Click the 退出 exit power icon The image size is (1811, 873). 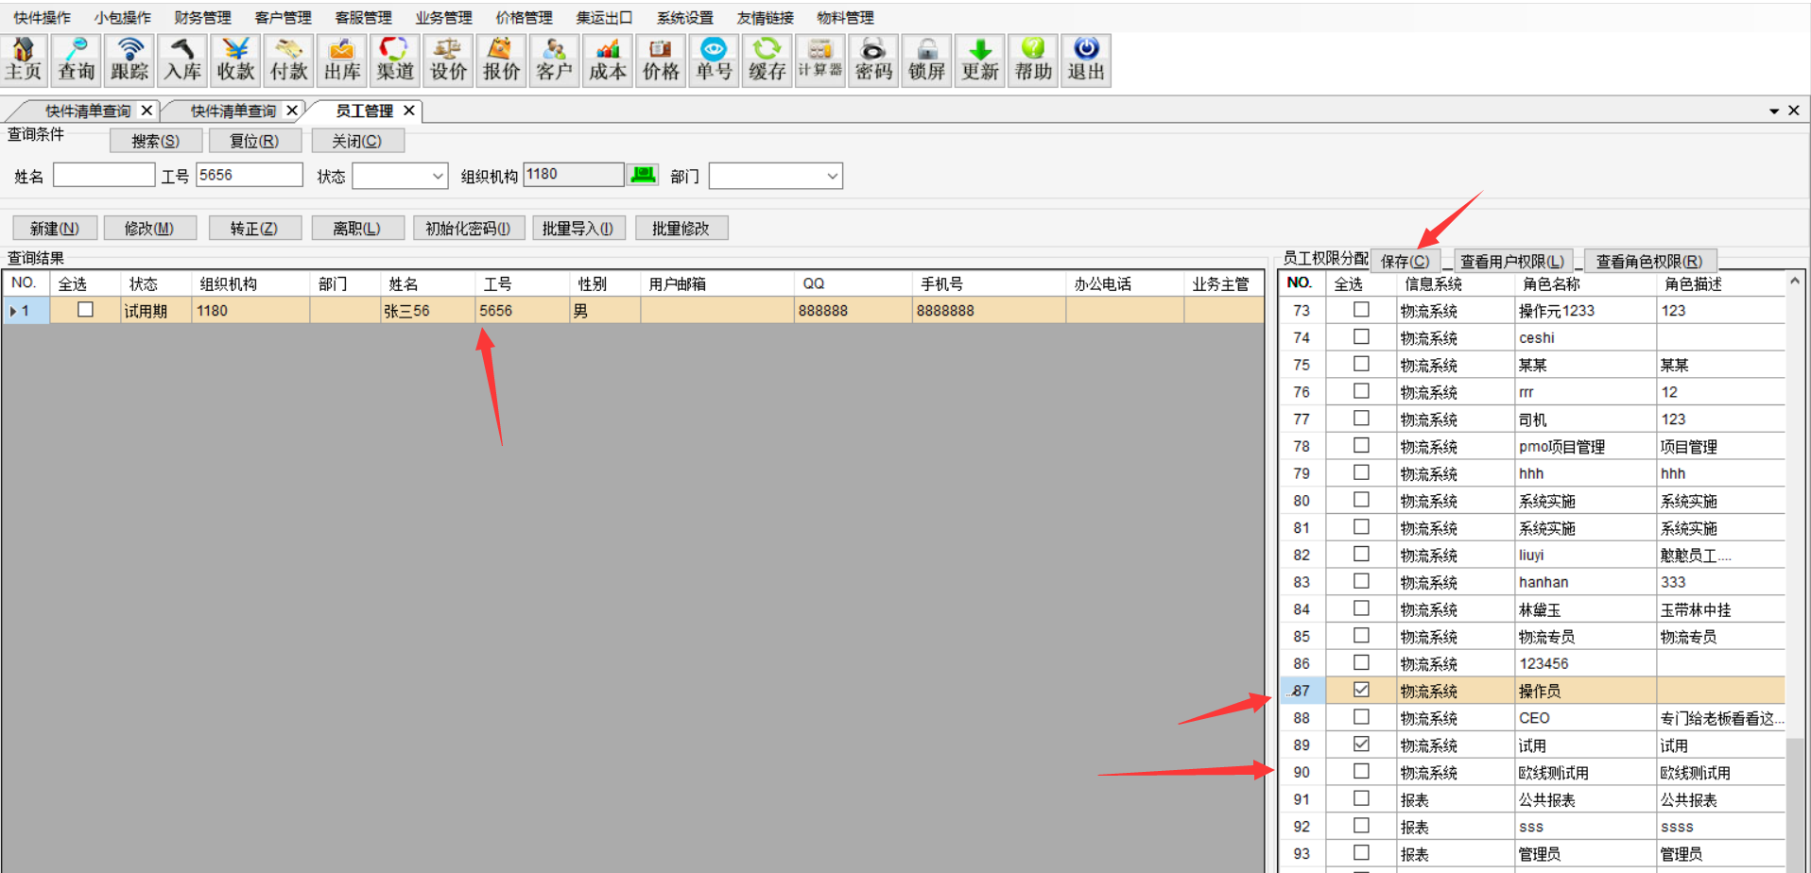point(1085,60)
